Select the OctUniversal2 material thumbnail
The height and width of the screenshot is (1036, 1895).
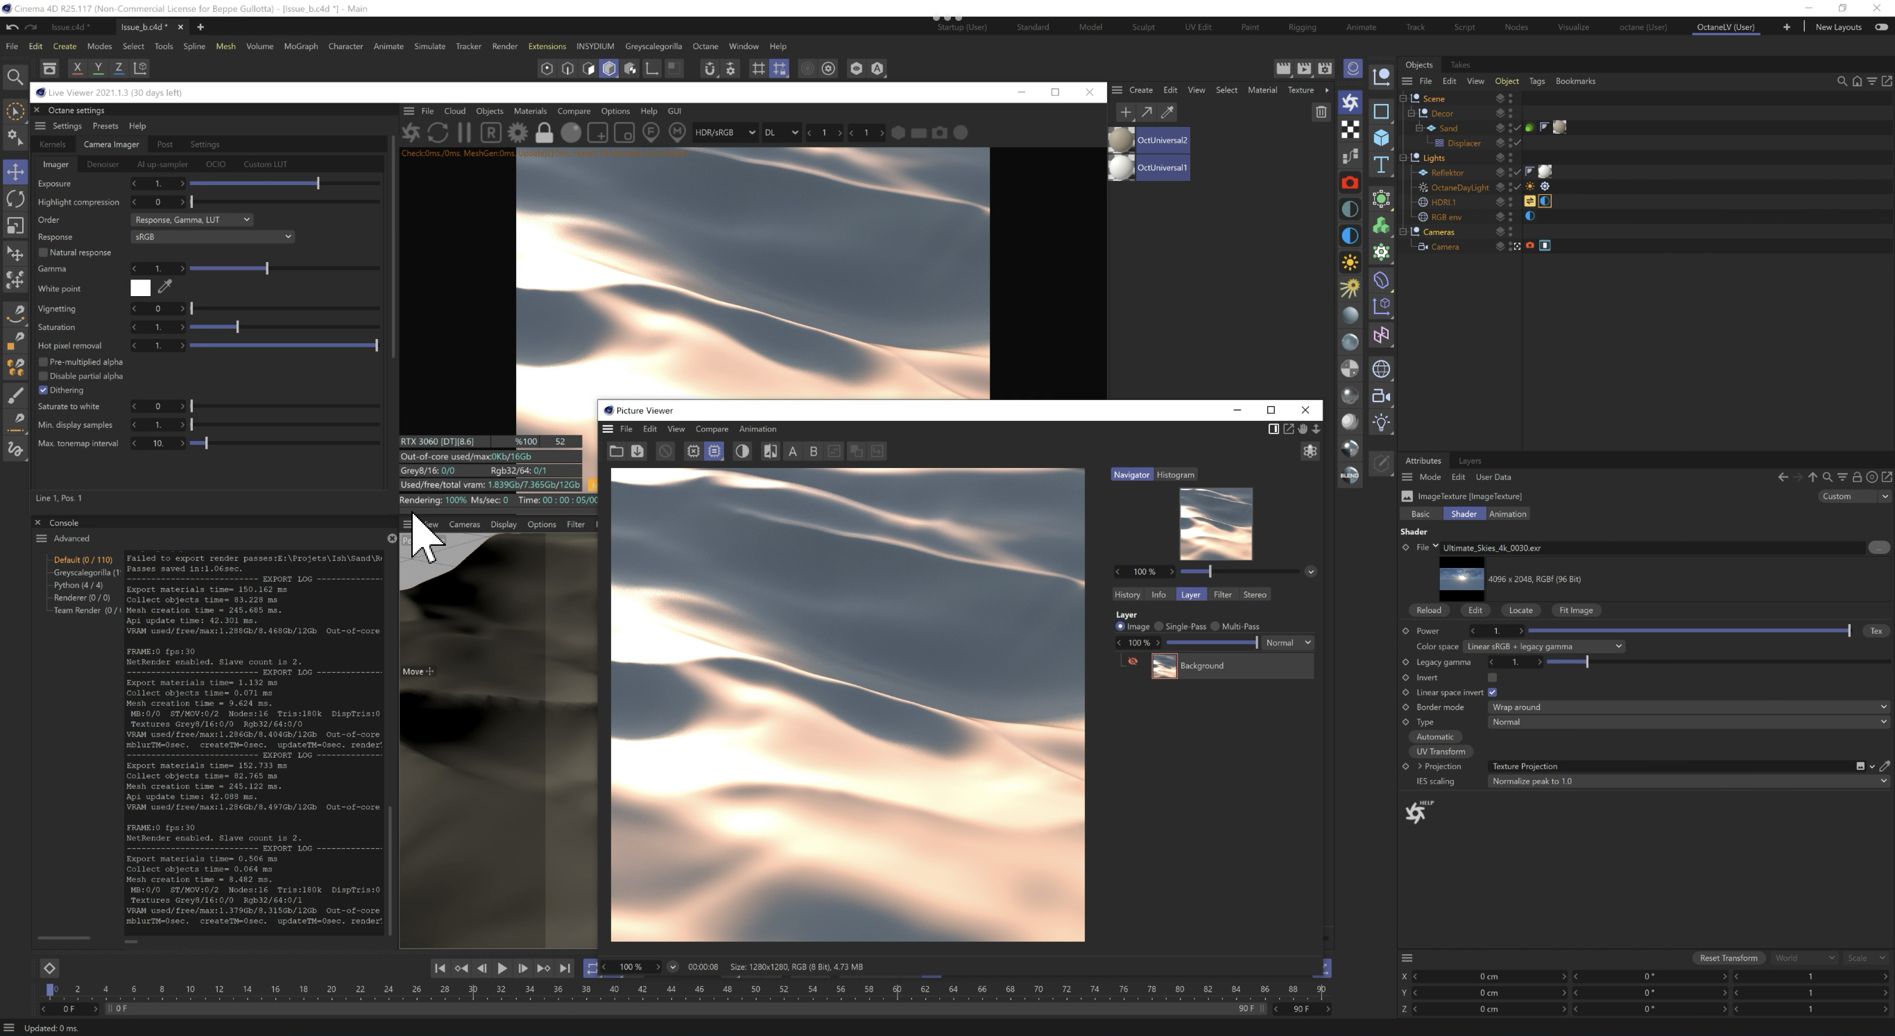(x=1122, y=141)
